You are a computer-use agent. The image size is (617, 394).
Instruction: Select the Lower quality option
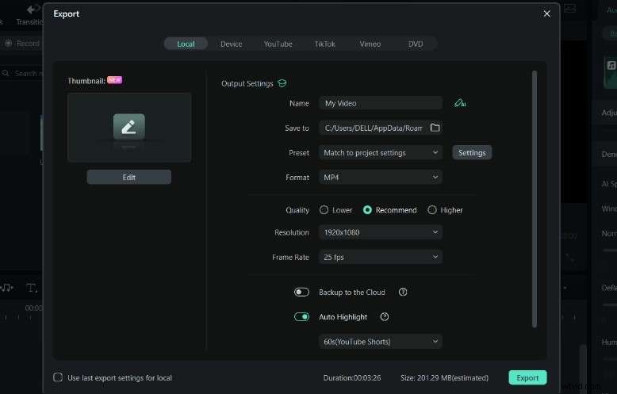pos(324,210)
